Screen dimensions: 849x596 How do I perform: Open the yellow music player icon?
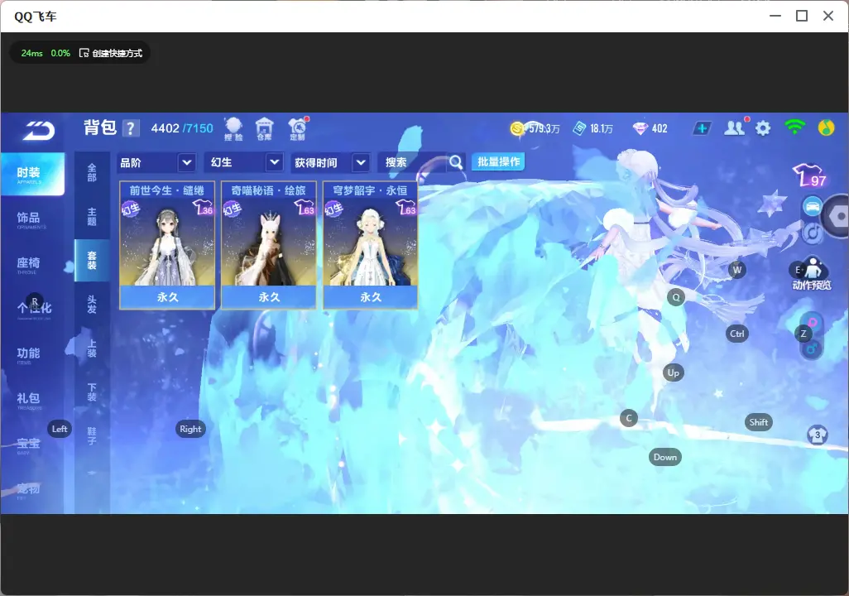pyautogui.click(x=826, y=127)
